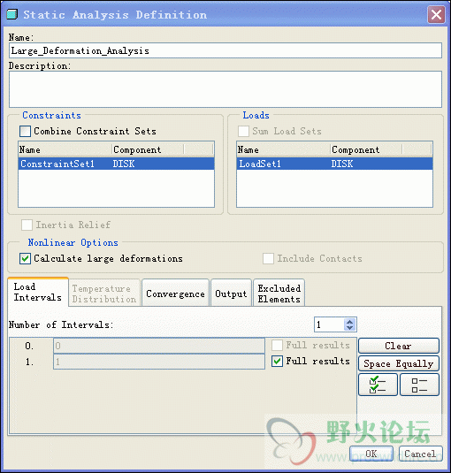Enable Combine Constraint Sets checkbox
This screenshot has width=451, height=473.
click(x=25, y=131)
